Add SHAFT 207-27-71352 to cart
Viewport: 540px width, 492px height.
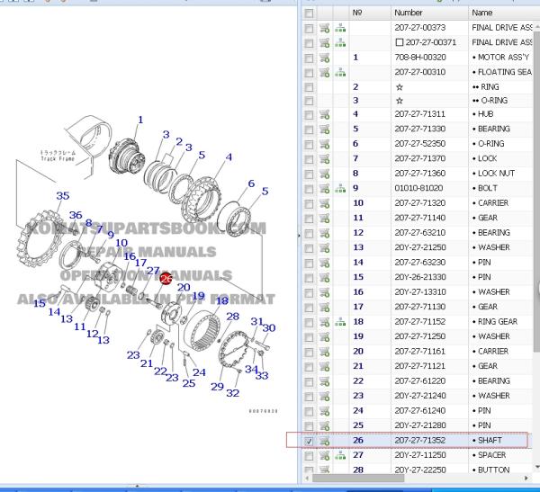(324, 441)
